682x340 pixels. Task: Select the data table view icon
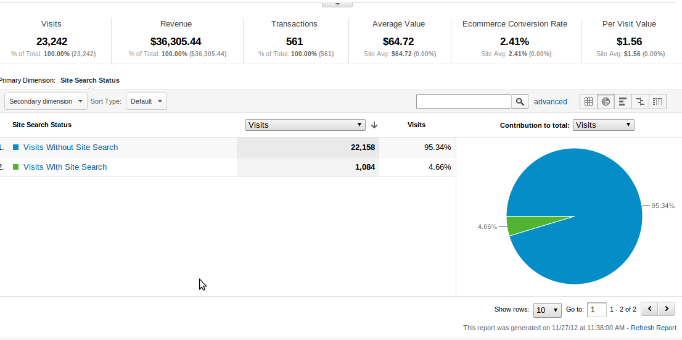click(588, 102)
